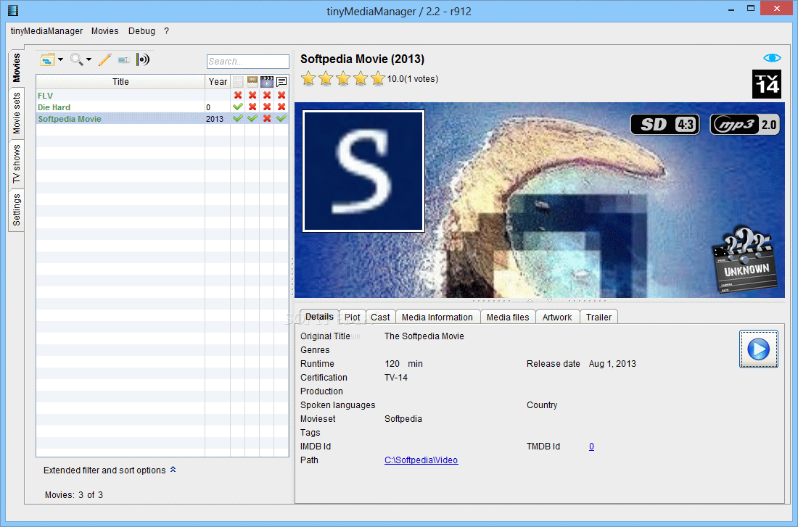Click the down triangle on the panel splitter

[549, 300]
